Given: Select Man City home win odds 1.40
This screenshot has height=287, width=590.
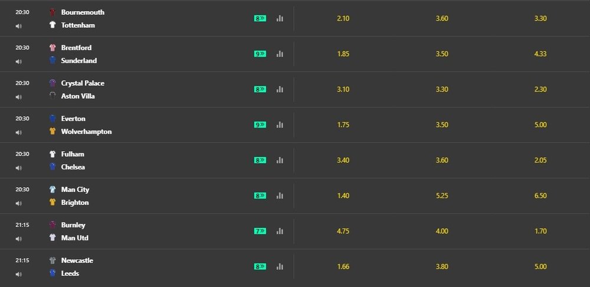Looking at the screenshot, I should 343,195.
